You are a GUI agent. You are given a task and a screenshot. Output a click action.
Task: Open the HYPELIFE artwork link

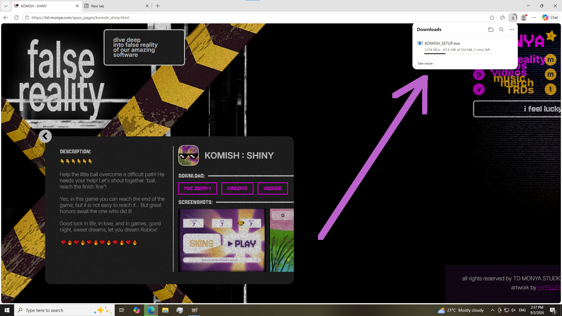(549, 288)
